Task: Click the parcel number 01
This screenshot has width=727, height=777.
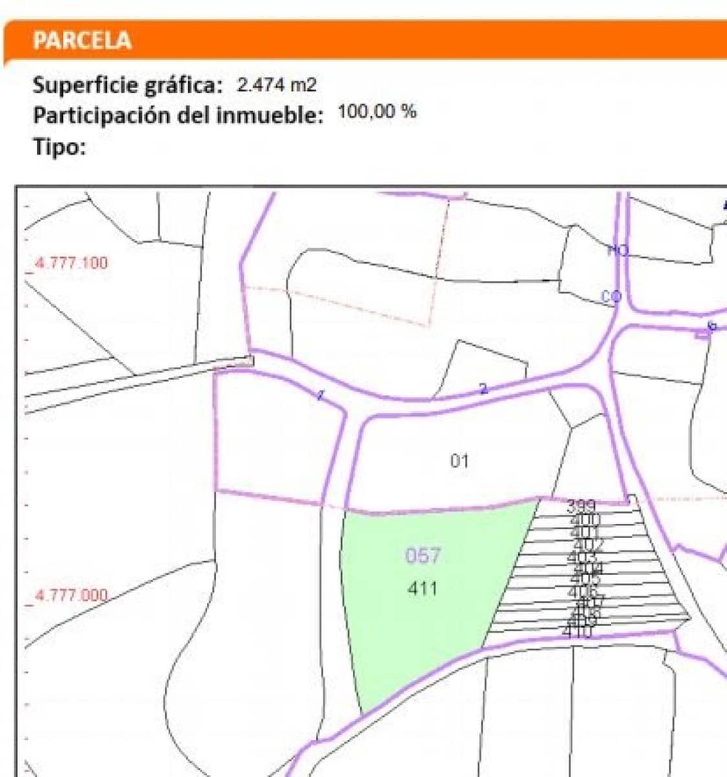Action: [x=460, y=461]
